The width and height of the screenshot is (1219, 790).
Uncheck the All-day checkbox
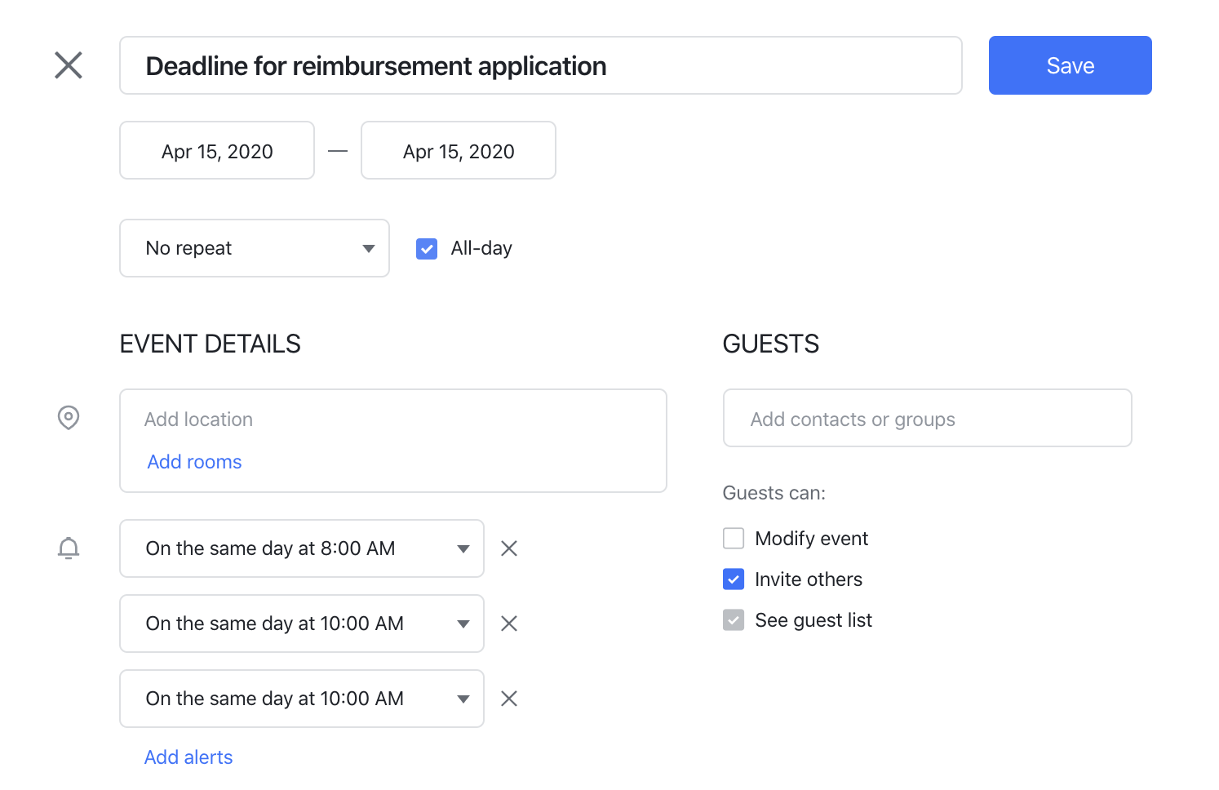click(427, 249)
